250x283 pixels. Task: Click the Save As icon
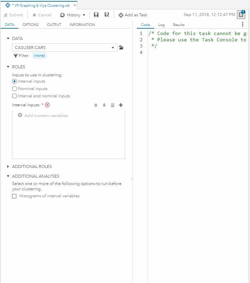coord(107,15)
